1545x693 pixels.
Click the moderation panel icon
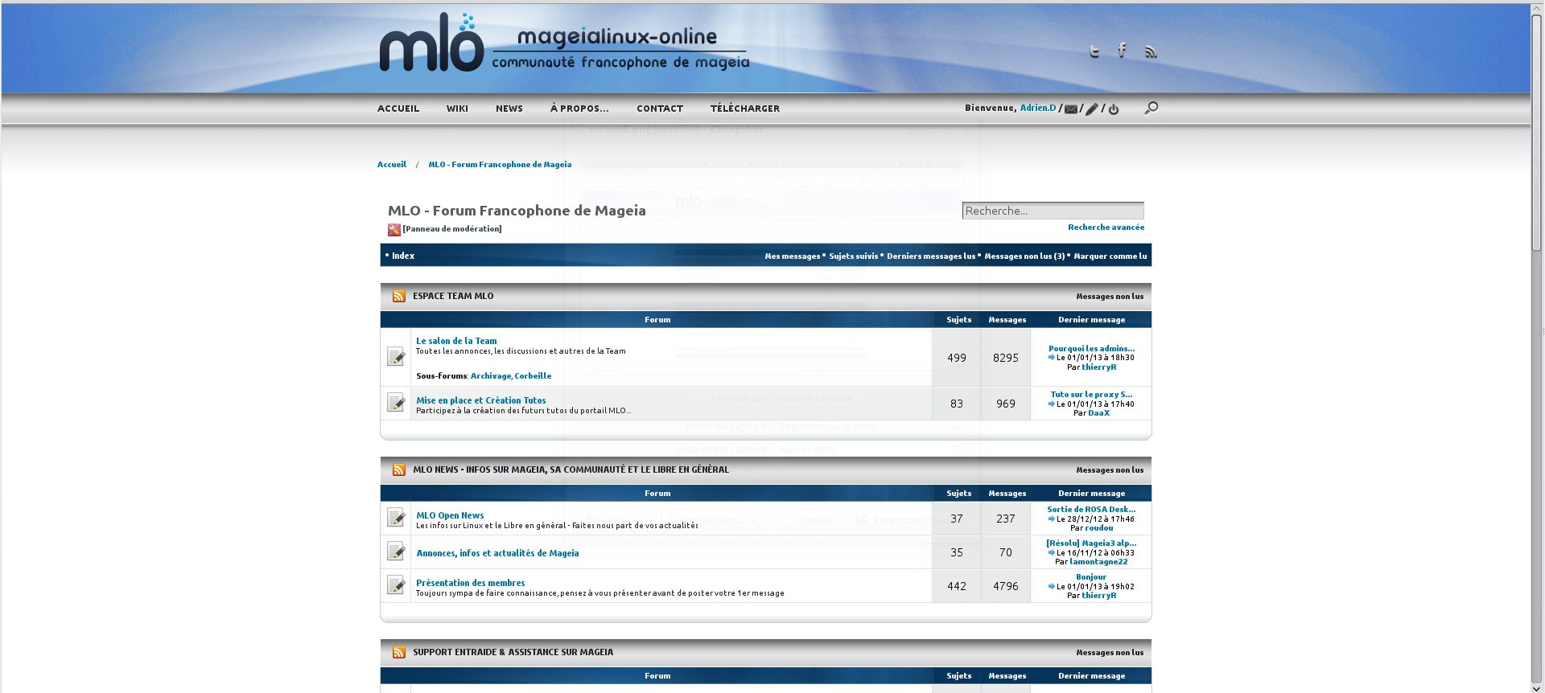coord(394,230)
